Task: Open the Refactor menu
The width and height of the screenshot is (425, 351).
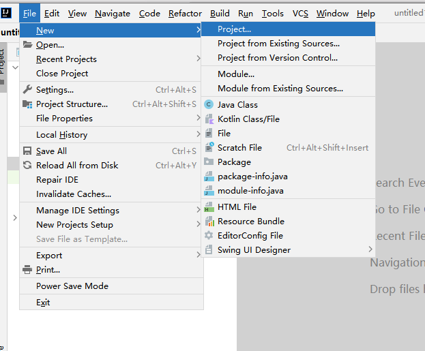Action: click(x=185, y=13)
